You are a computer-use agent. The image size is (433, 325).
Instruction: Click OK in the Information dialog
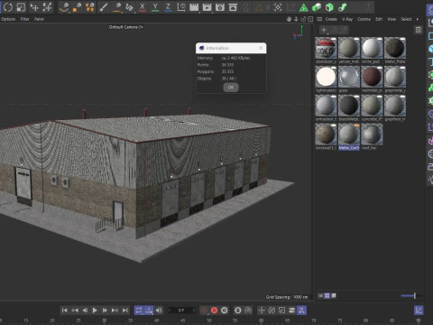231,88
